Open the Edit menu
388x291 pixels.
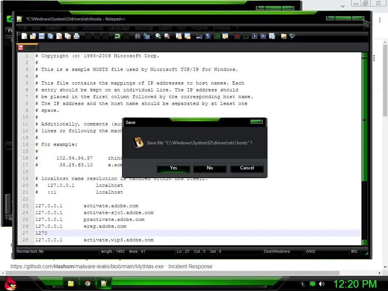(36, 28)
